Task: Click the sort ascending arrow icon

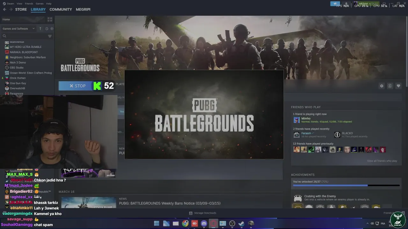Action: click(40, 29)
